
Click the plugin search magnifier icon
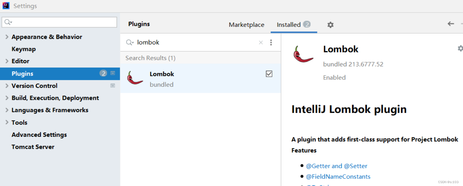point(130,43)
